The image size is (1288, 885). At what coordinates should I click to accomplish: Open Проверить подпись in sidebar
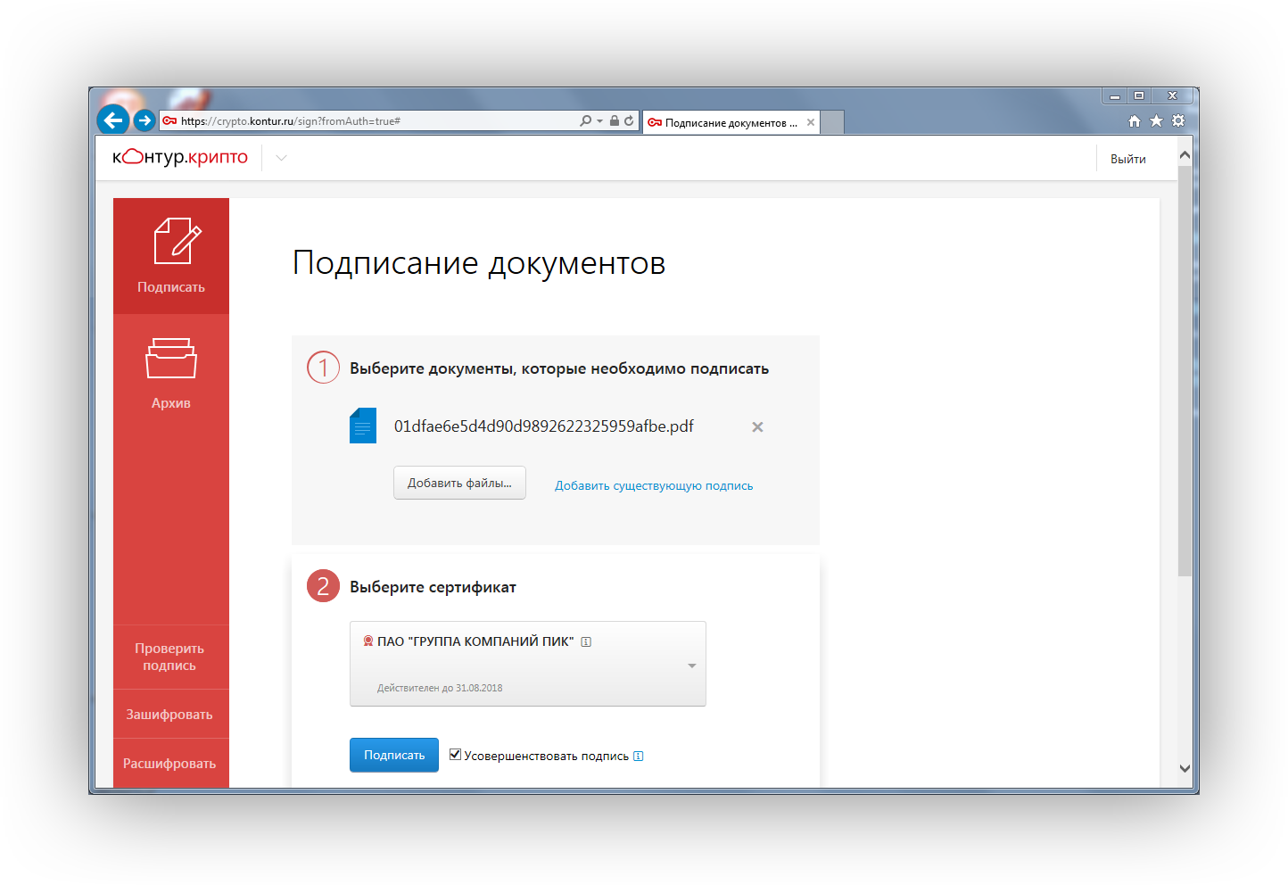tap(169, 657)
